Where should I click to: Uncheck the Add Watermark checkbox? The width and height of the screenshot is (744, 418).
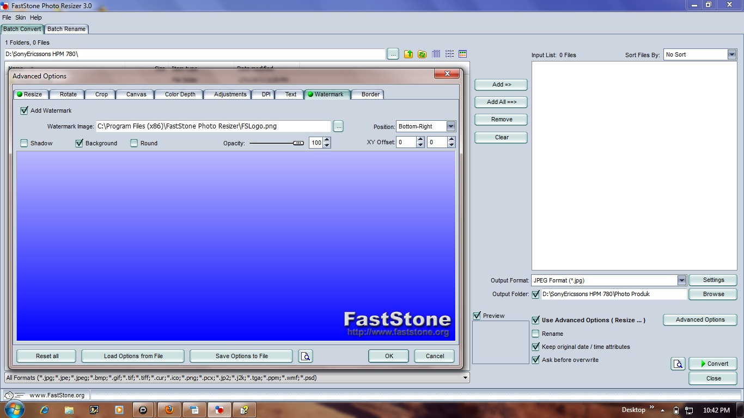24,110
